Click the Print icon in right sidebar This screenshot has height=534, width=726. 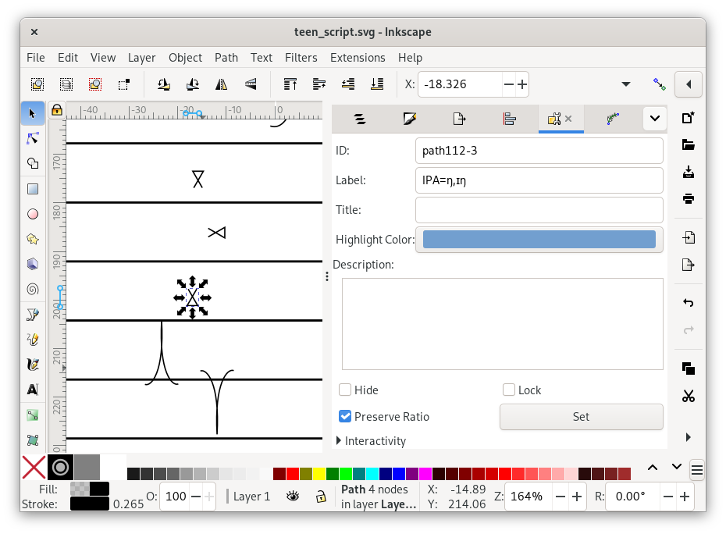688,198
